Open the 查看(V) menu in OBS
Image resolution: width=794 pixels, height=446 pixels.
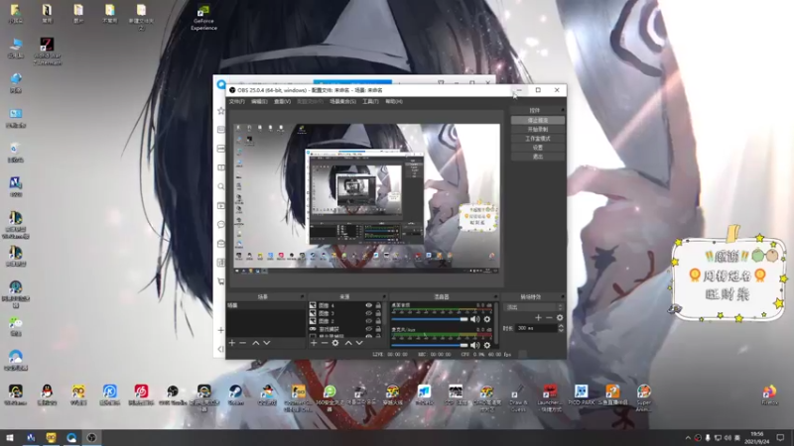pos(282,102)
